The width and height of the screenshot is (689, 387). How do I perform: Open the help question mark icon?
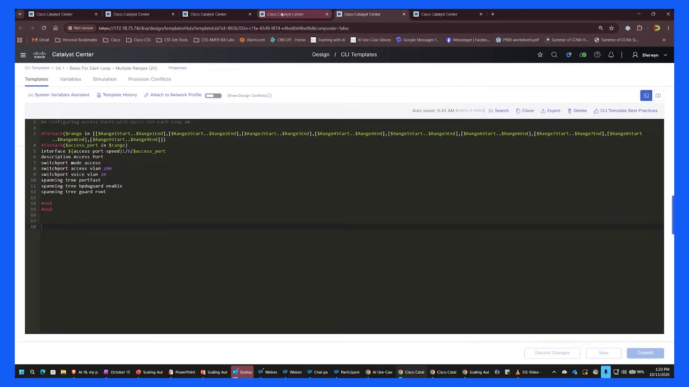(597, 55)
